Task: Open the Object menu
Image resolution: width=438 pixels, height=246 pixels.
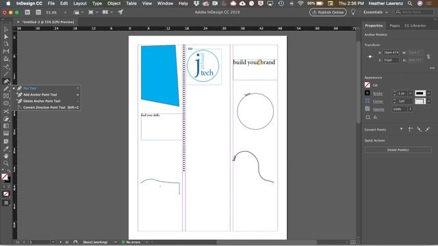Action: pyautogui.click(x=114, y=3)
